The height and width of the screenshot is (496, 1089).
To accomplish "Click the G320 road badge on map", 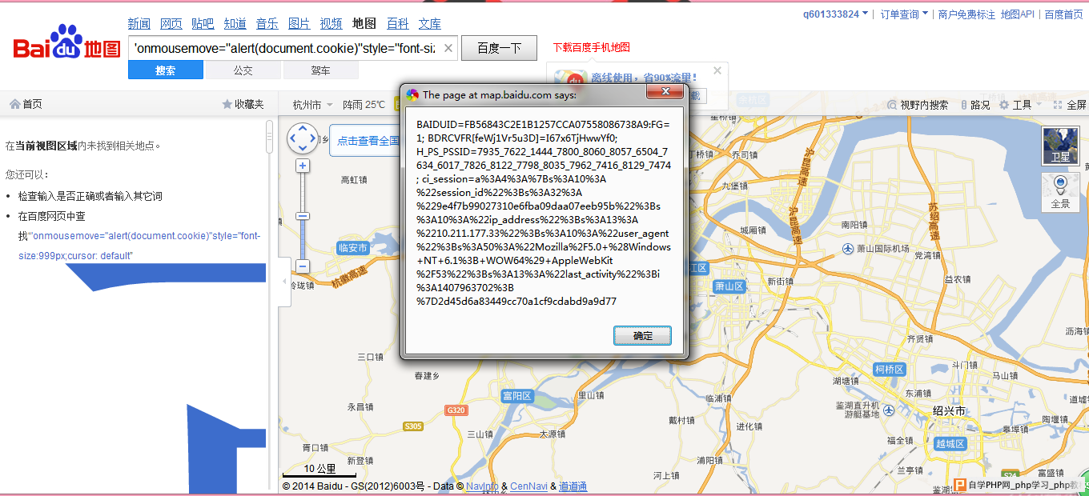I will [x=456, y=410].
